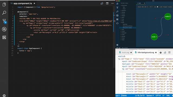The height and width of the screenshot is (97, 173).
Task: Open the Search magnifier in left activity bar
Action: pos(4,12)
